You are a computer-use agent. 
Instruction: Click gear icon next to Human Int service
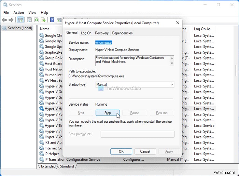[42, 75]
